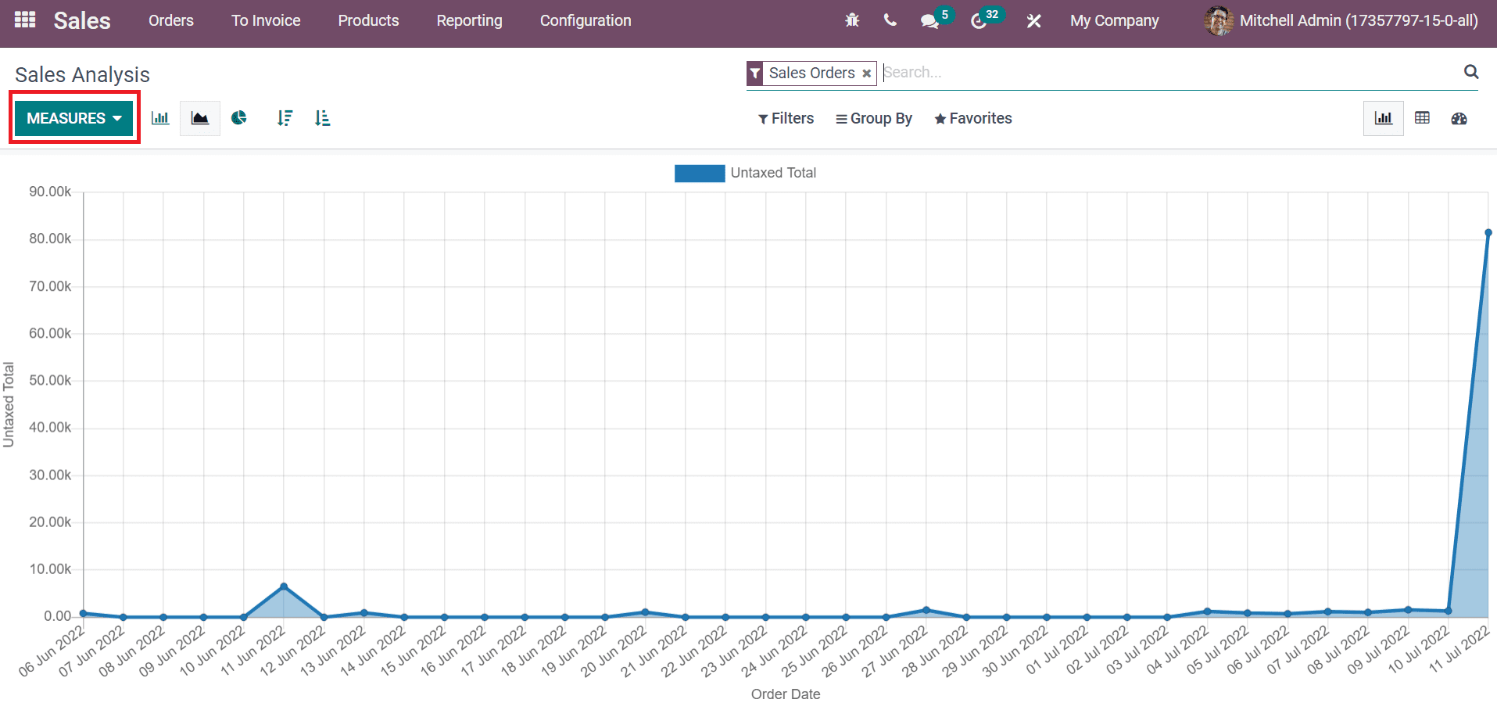Click the 27 Jun 2022 data point
Viewport: 1497px width, 703px height.
click(x=926, y=610)
